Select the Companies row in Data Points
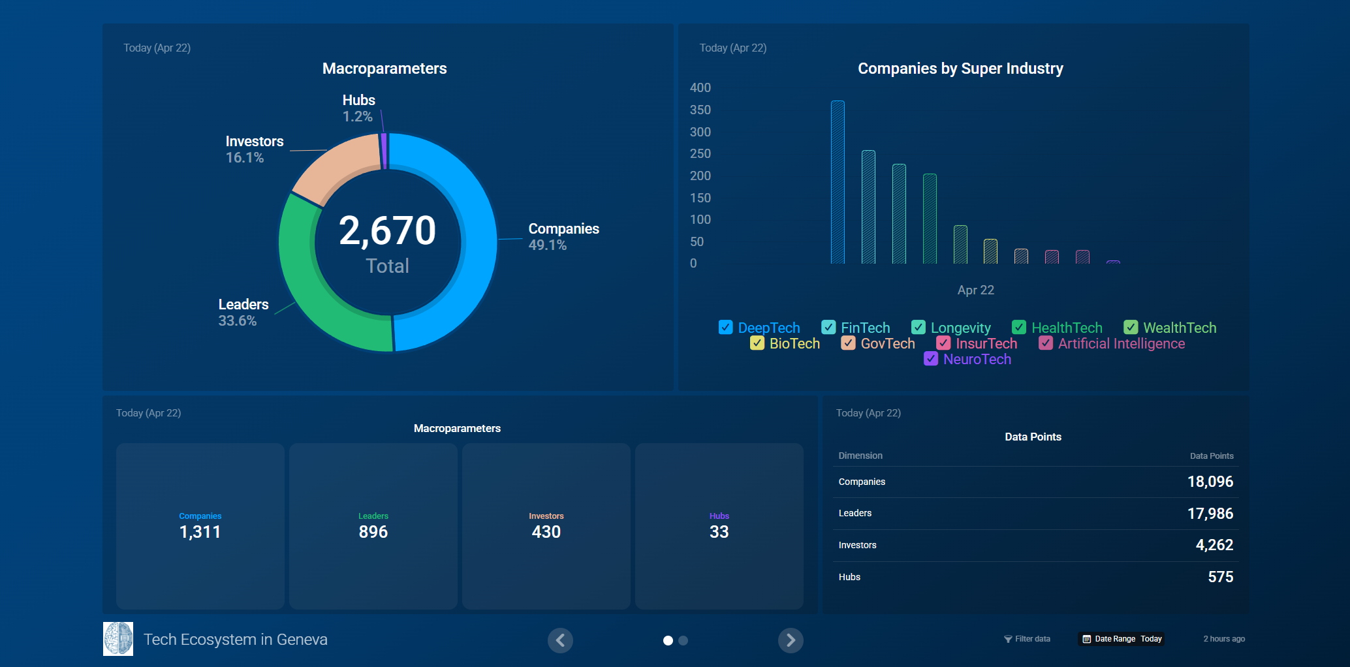This screenshot has width=1350, height=667. (x=1035, y=482)
